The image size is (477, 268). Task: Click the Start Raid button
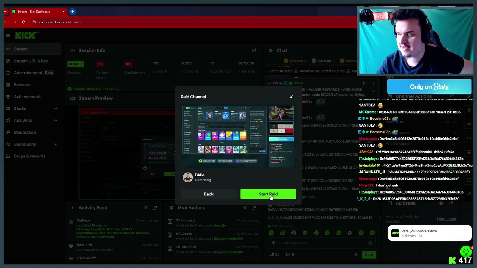click(268, 194)
